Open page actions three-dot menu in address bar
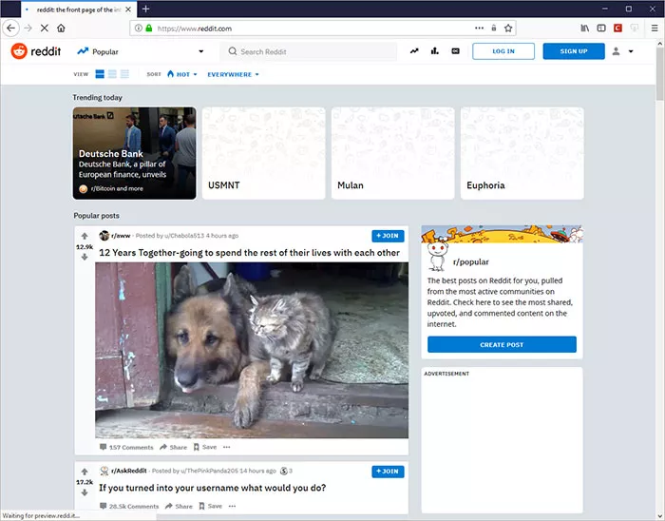The image size is (665, 521). point(479,28)
